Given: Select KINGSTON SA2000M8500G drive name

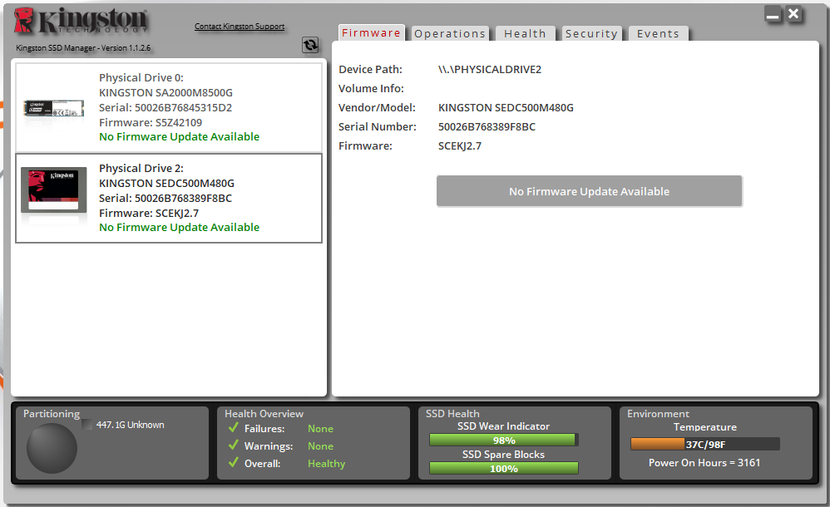Looking at the screenshot, I should [x=166, y=92].
